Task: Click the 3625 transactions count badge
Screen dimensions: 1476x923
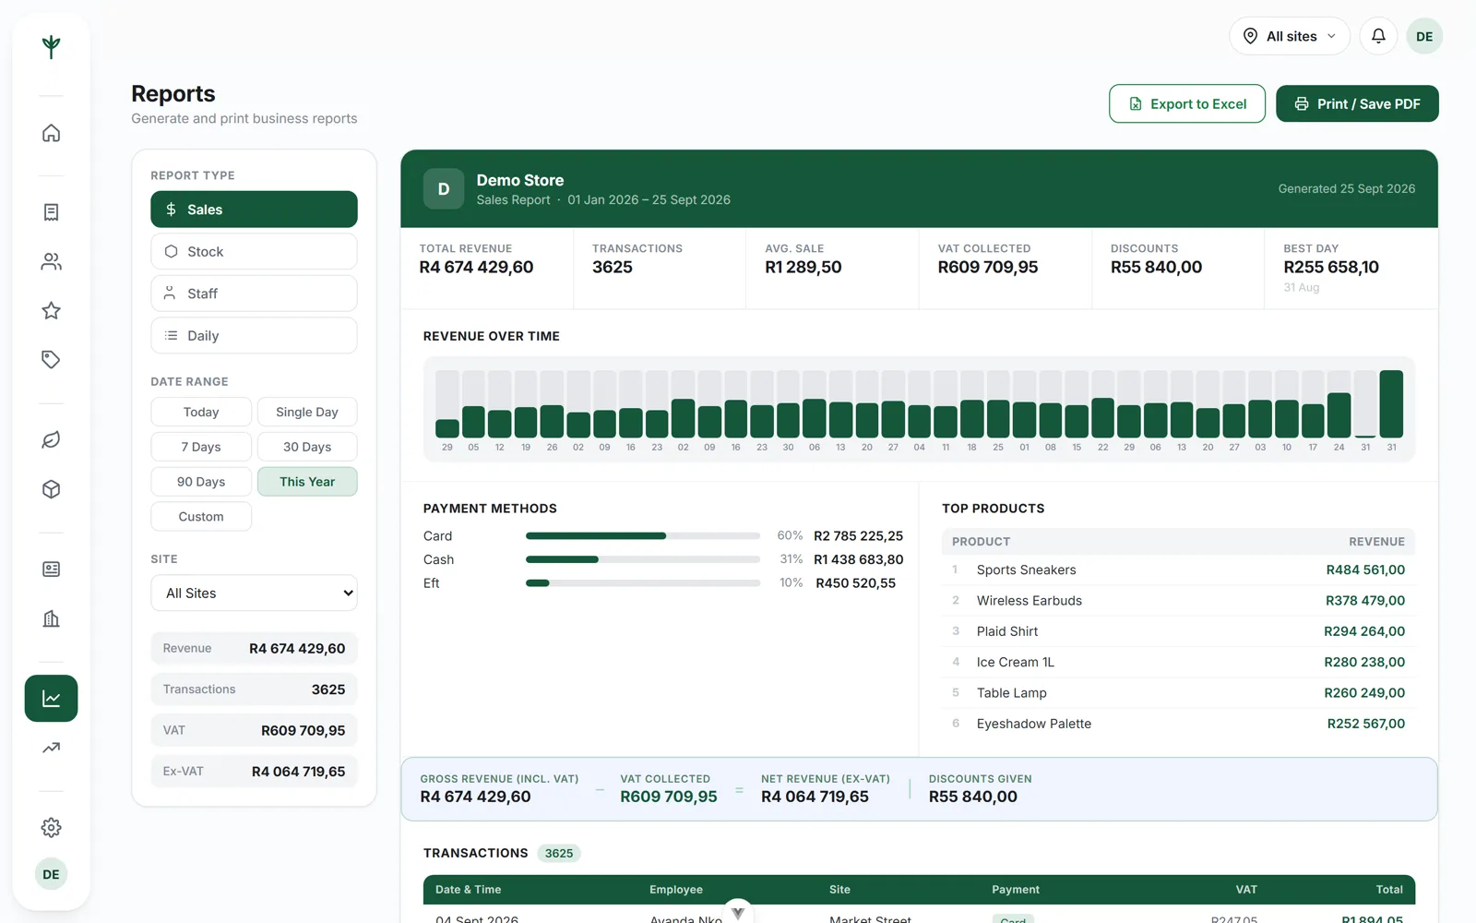Action: click(x=559, y=854)
